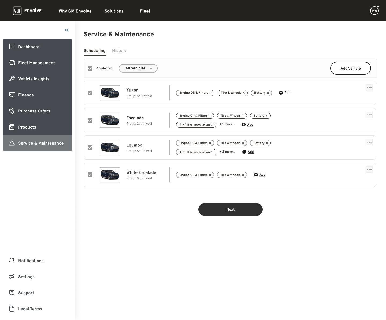Open the Fleet top menu
386x320 pixels.
145,11
